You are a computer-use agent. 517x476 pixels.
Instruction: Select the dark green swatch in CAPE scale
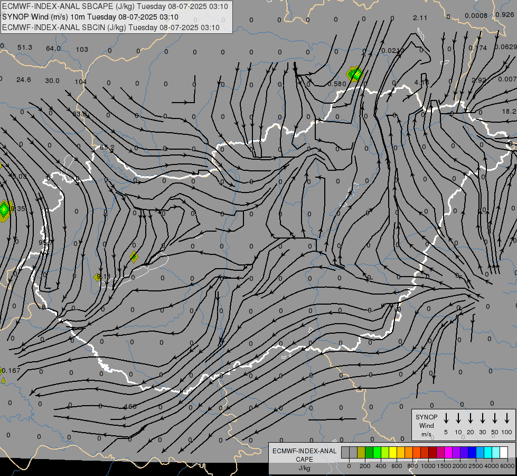(369, 452)
